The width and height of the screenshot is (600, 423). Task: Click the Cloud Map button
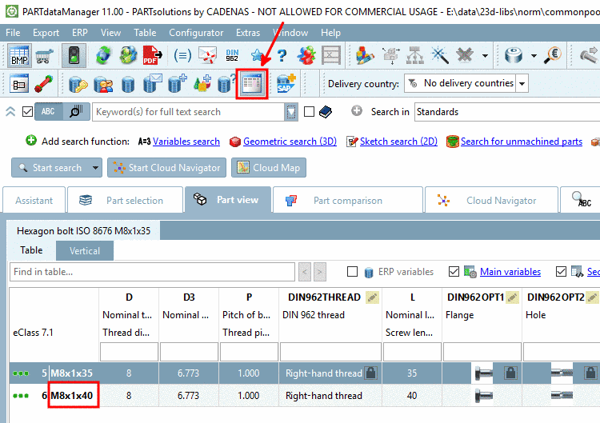pyautogui.click(x=269, y=167)
